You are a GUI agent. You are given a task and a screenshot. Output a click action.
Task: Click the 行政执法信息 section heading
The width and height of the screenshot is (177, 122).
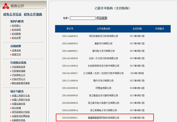18,62
